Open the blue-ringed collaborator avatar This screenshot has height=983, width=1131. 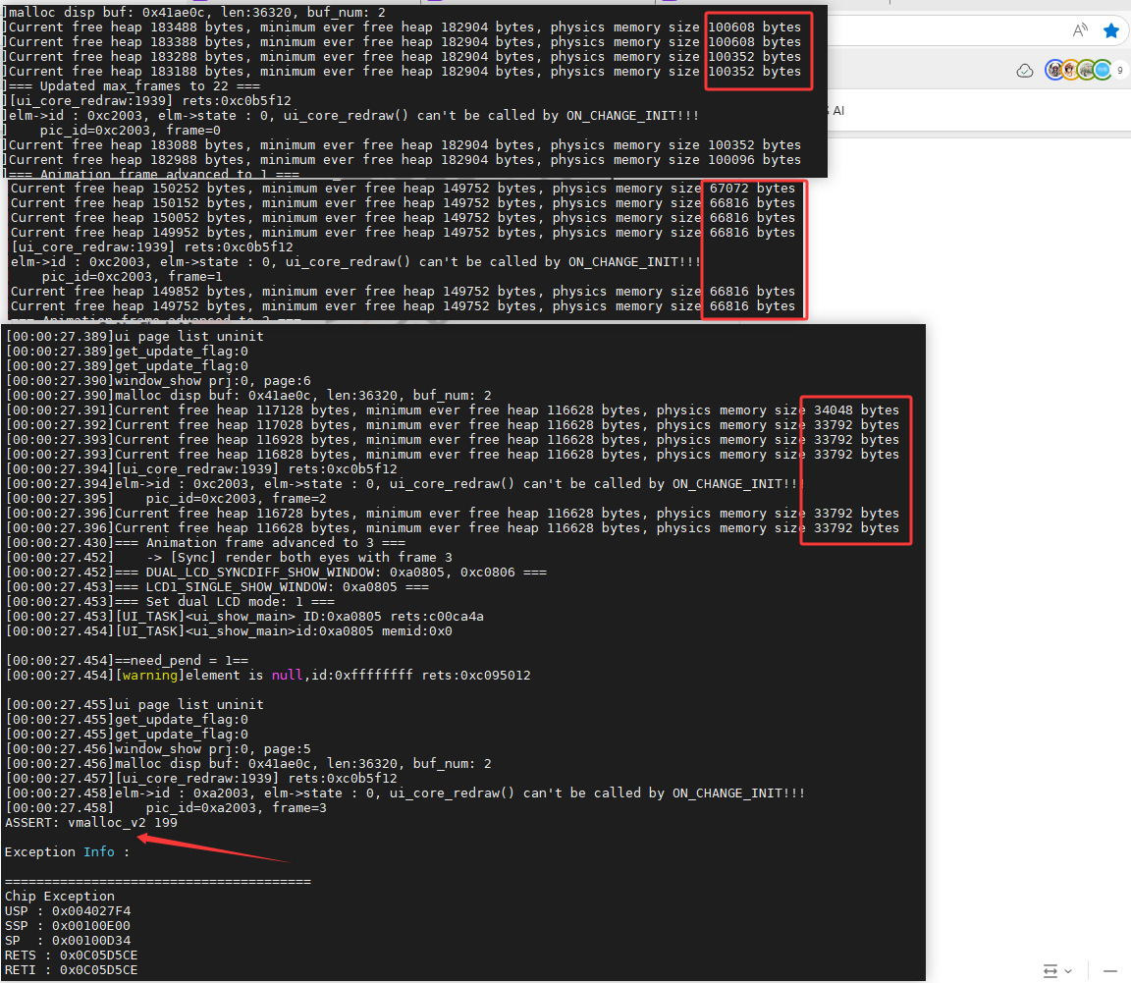pos(1054,70)
